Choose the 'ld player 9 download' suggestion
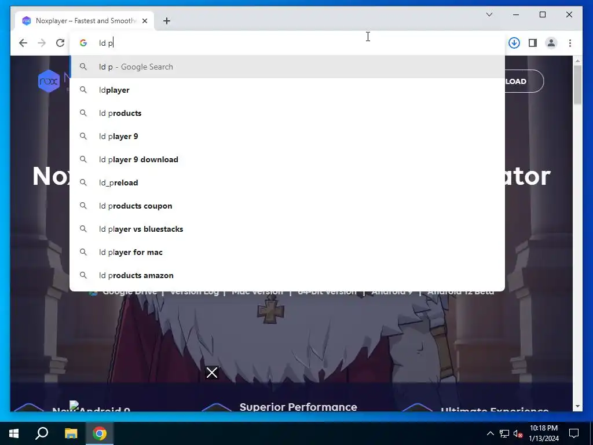The width and height of the screenshot is (593, 445). pos(287,159)
